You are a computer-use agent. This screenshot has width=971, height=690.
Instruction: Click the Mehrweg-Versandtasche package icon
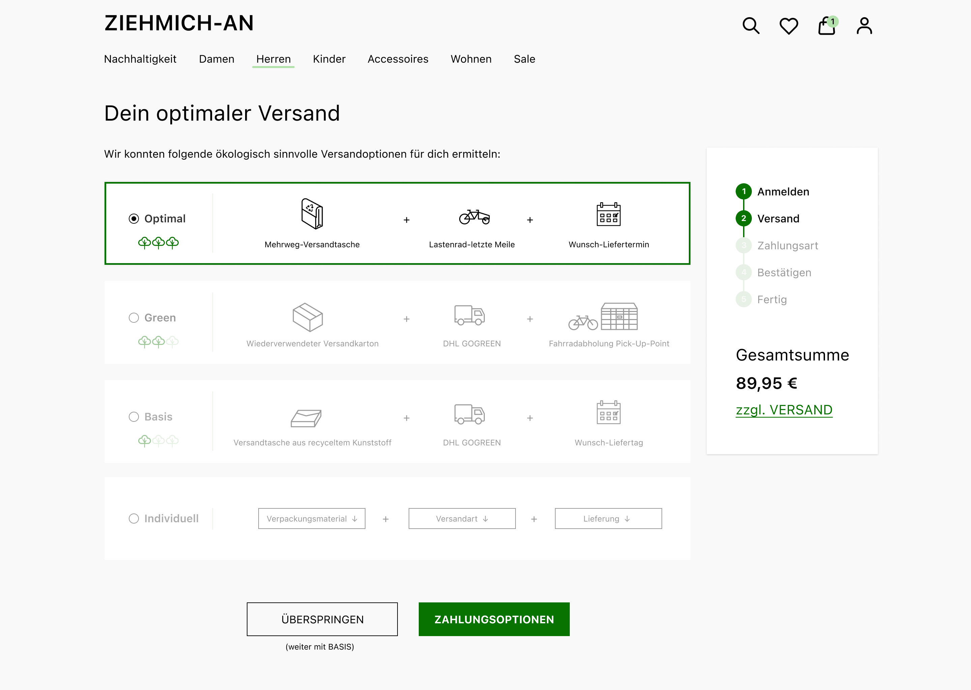click(312, 214)
